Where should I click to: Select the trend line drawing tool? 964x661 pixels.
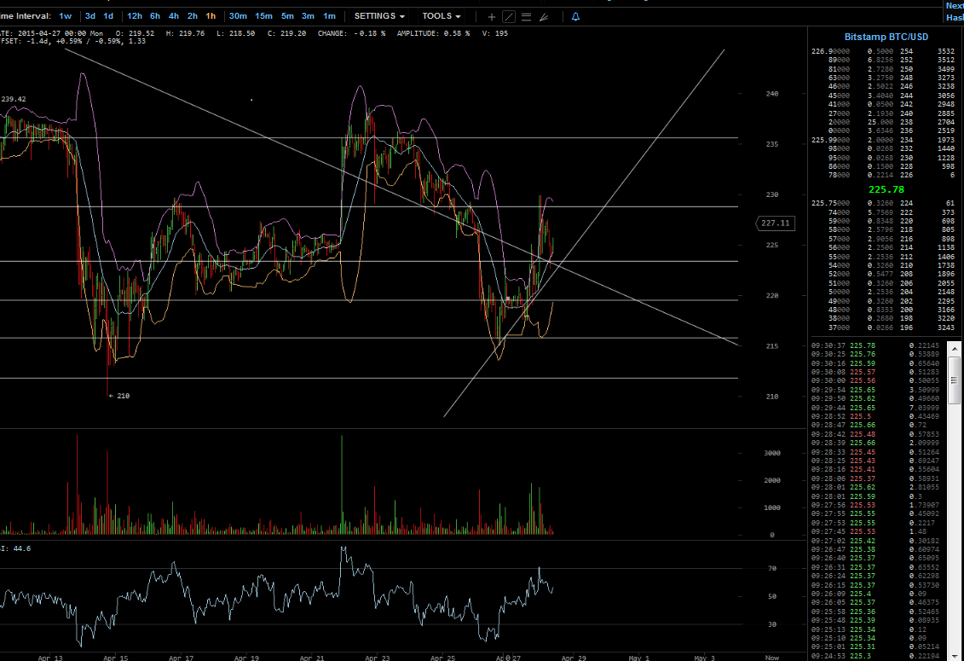click(509, 16)
